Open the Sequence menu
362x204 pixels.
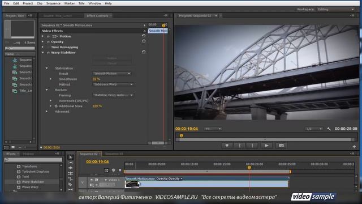53,3
